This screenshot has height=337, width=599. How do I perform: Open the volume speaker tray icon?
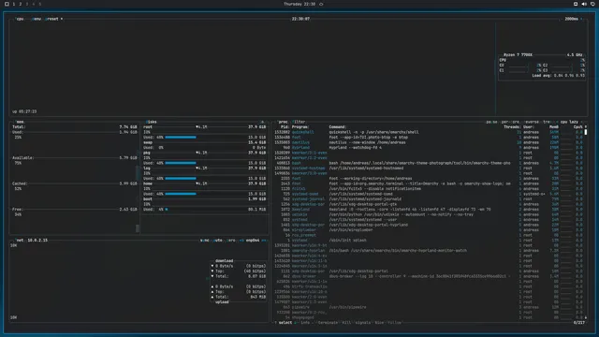(x=584, y=4)
